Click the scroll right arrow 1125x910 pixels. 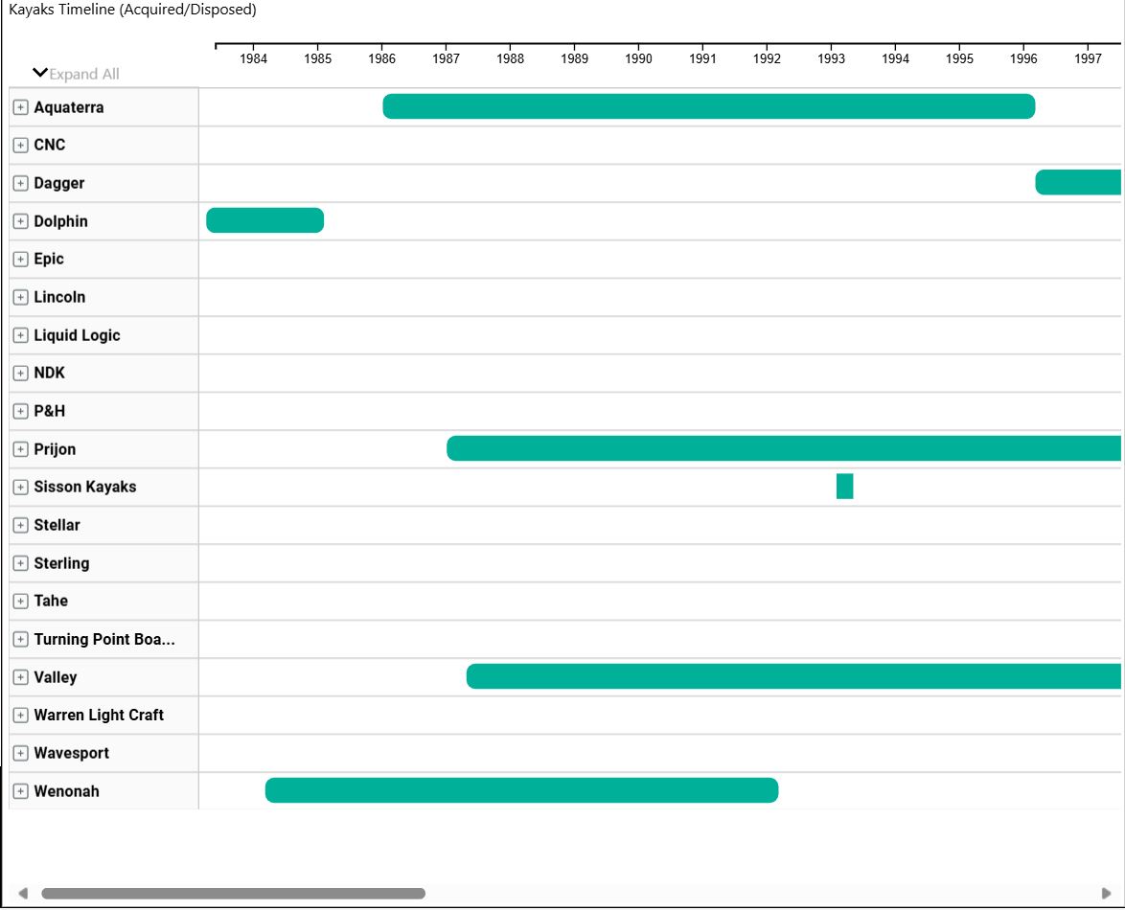point(1107,894)
